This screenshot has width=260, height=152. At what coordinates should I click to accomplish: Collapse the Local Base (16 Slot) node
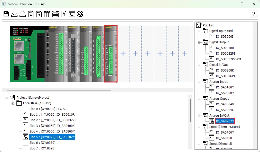13,103
